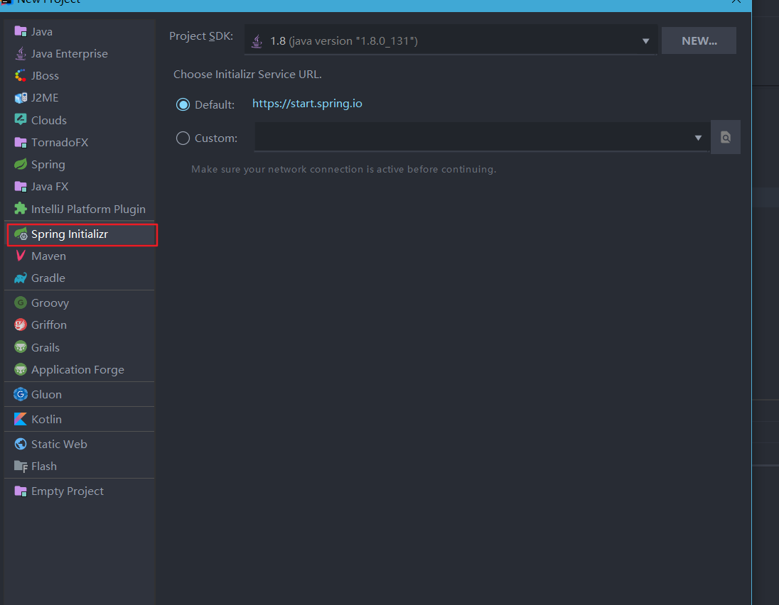Screen dimensions: 779x605
Task: Click the J2ME icon
Action: (x=21, y=98)
